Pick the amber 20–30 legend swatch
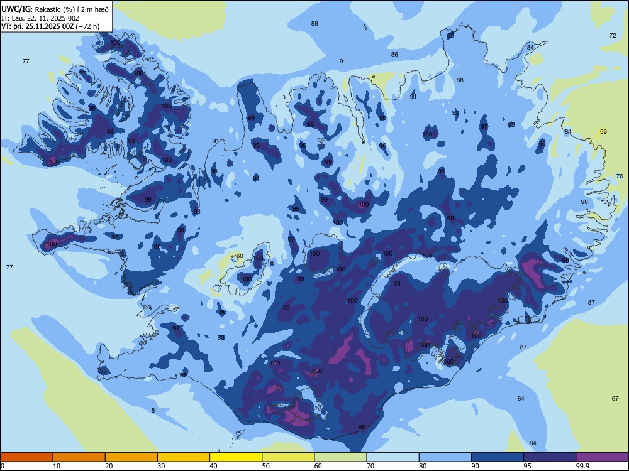 131,457
